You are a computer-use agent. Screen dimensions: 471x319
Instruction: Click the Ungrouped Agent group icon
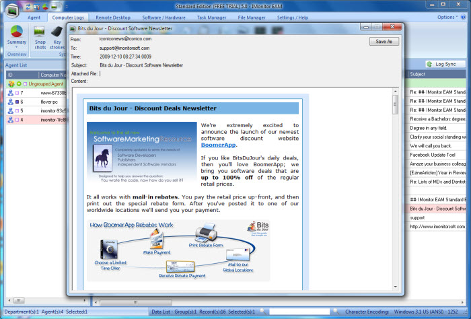pos(11,83)
